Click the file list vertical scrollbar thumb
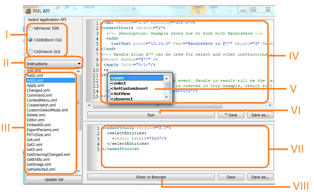The image size is (314, 196). click(x=79, y=102)
